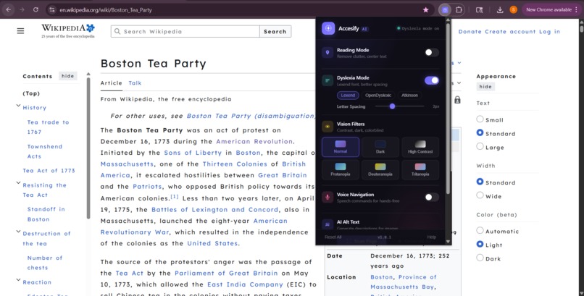The image size is (584, 296).
Task: Click Reset All in Accesify footer
Action: (x=333, y=237)
